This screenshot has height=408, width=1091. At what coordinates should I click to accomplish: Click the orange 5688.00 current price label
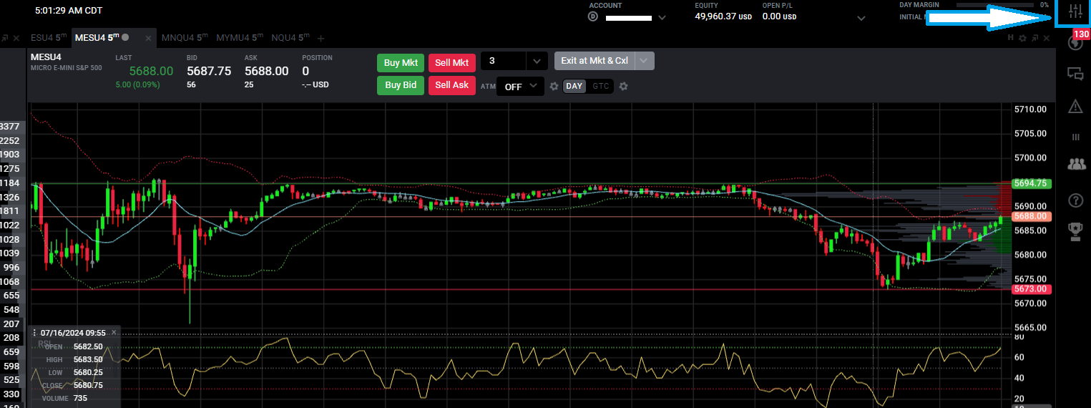tap(1030, 216)
